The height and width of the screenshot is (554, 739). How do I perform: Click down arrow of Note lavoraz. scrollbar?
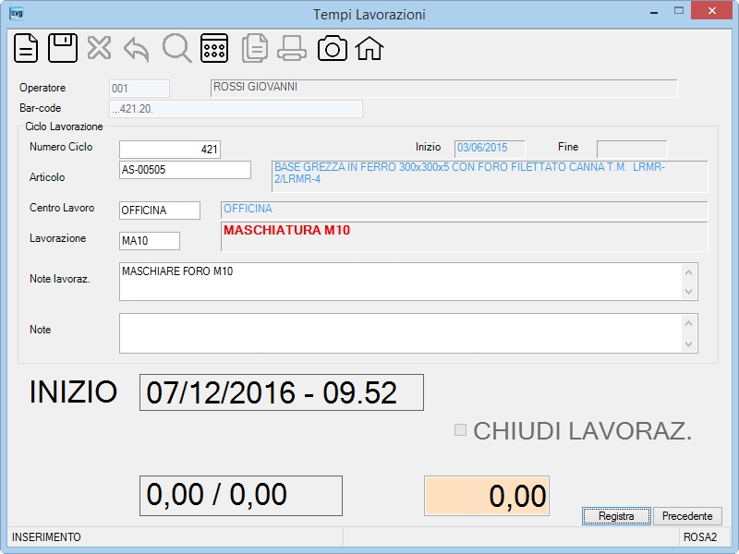688,292
